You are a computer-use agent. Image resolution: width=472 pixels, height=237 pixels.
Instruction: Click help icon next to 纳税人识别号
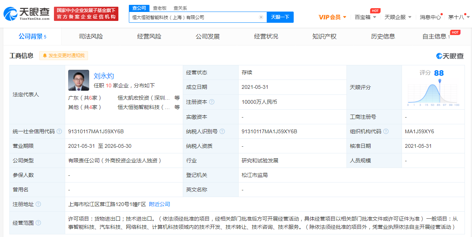click(x=222, y=131)
